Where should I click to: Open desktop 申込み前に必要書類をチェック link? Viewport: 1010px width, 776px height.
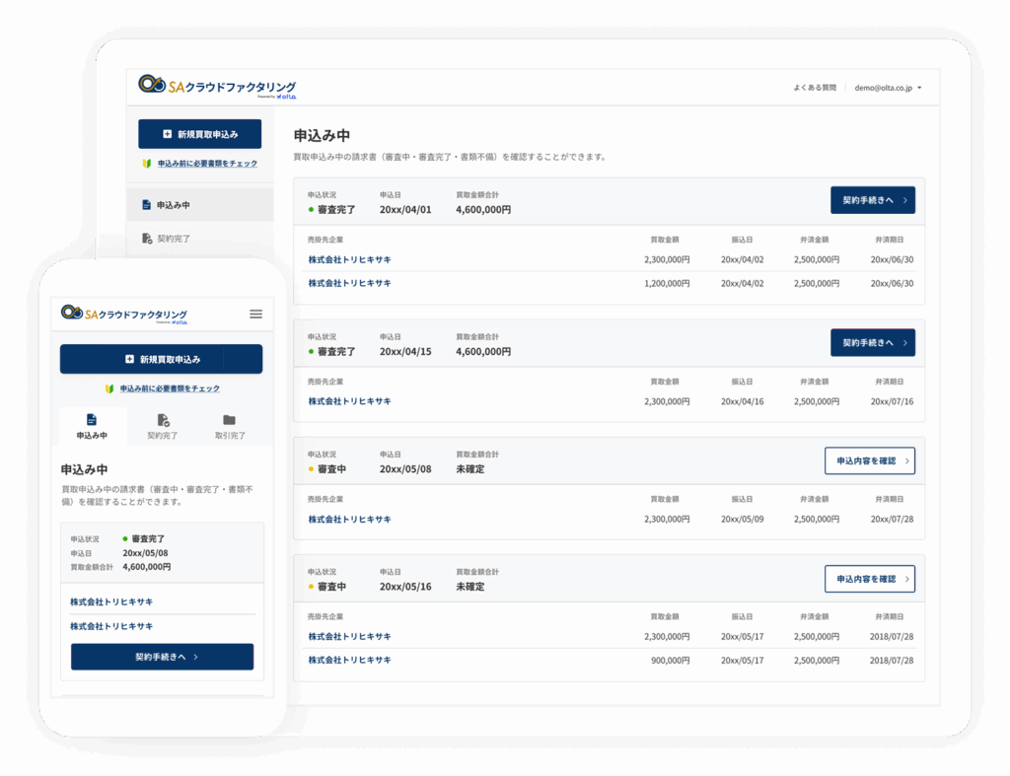207,164
